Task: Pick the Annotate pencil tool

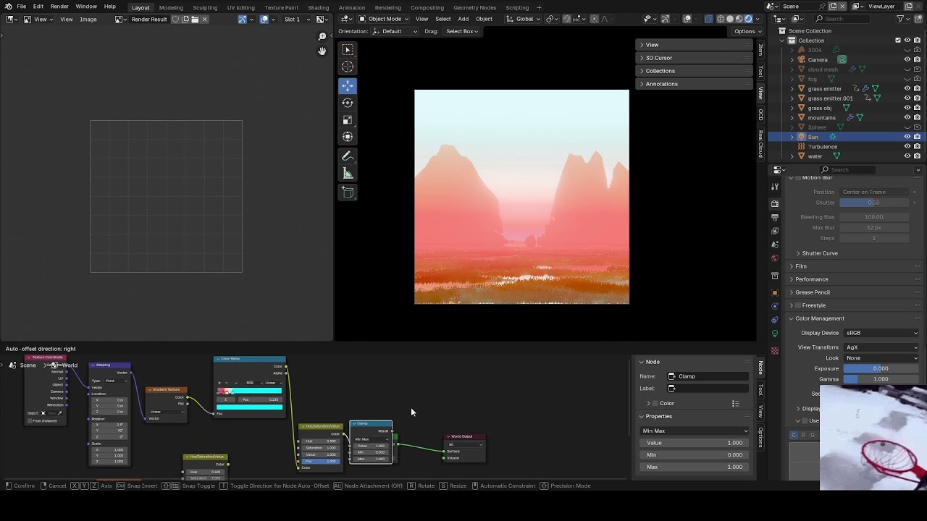Action: tap(348, 156)
